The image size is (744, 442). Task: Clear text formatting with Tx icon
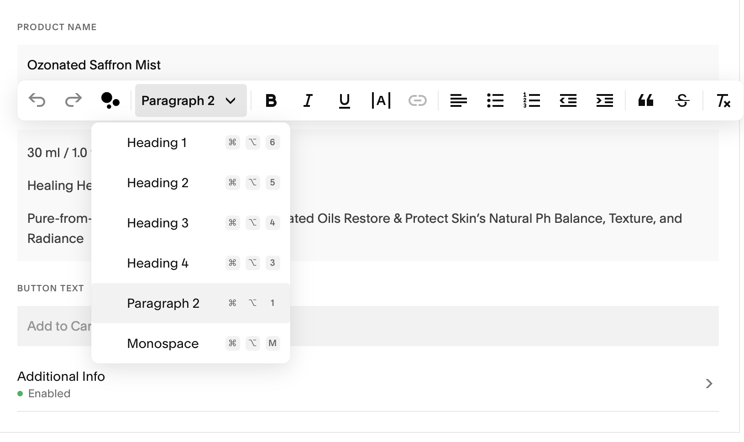click(x=723, y=100)
